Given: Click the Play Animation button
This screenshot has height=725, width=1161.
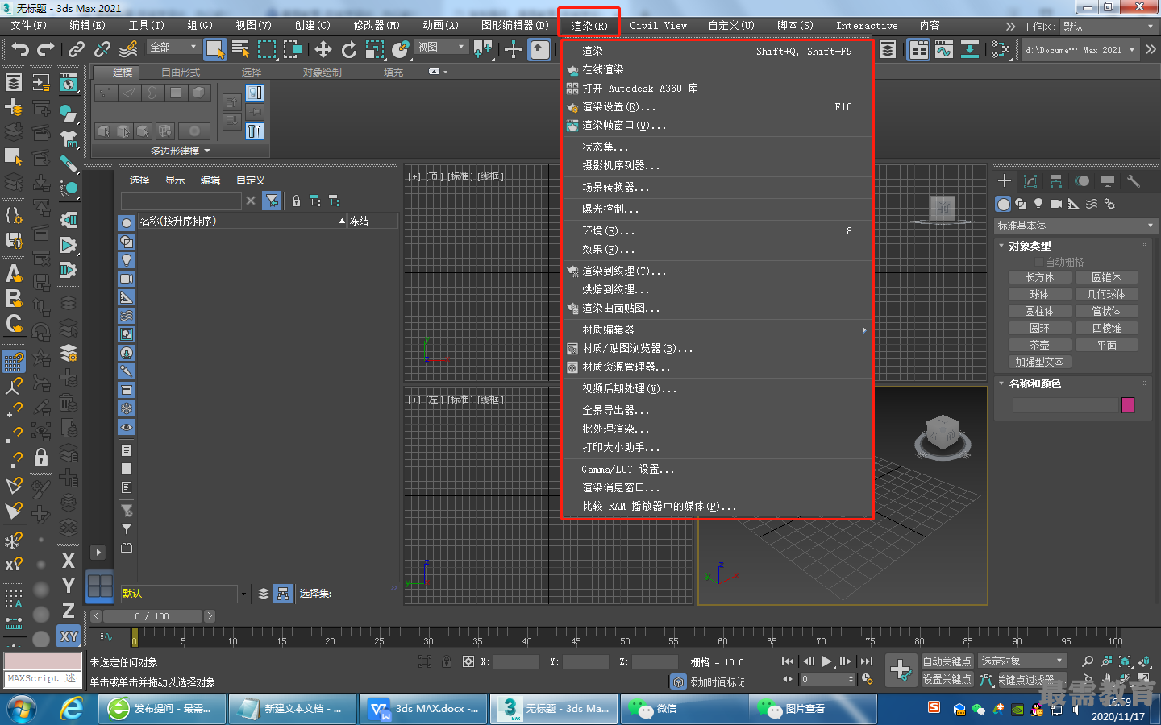Looking at the screenshot, I should point(827,661).
